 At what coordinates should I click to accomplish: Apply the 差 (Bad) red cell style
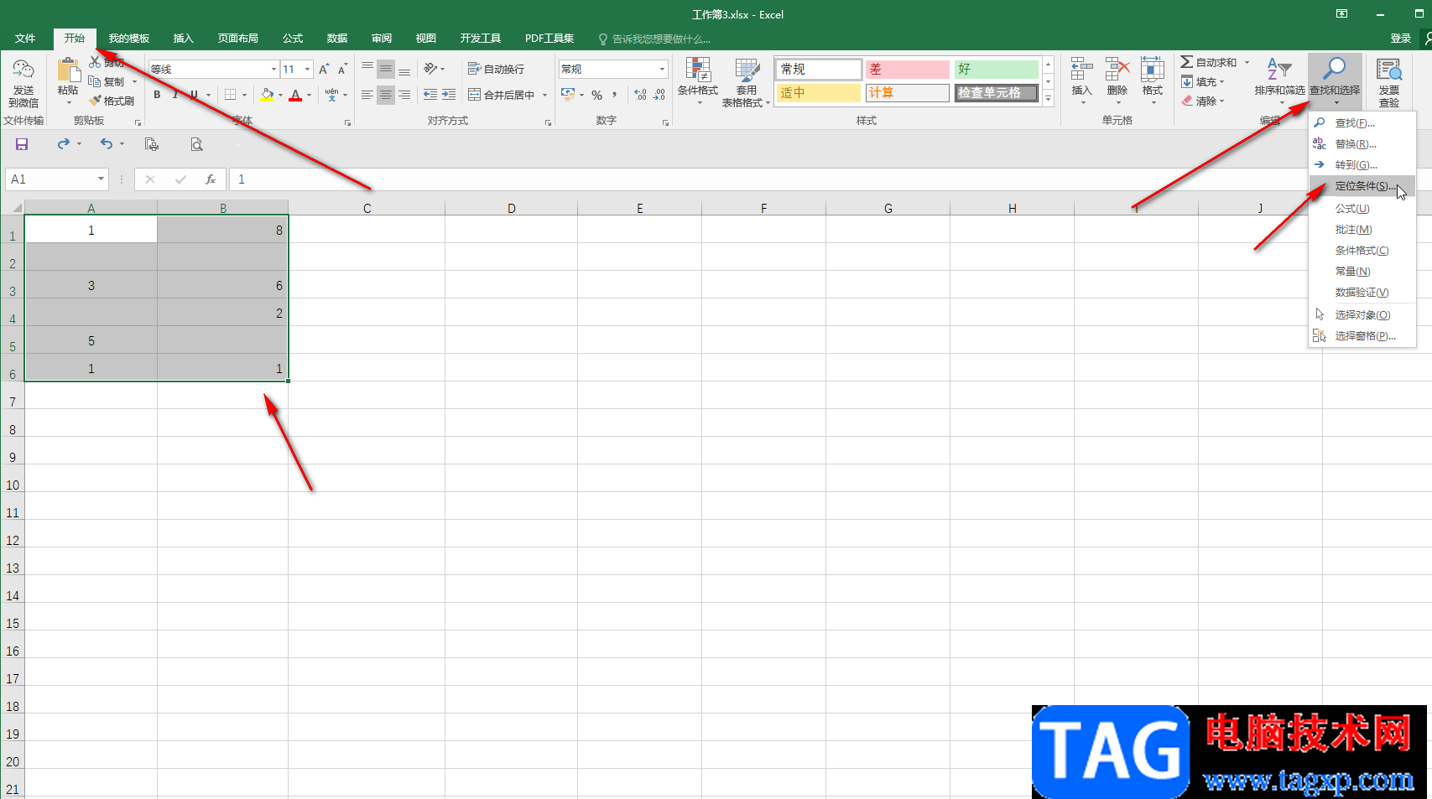(907, 70)
